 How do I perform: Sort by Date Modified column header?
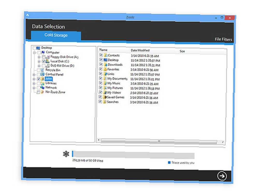click(x=140, y=50)
